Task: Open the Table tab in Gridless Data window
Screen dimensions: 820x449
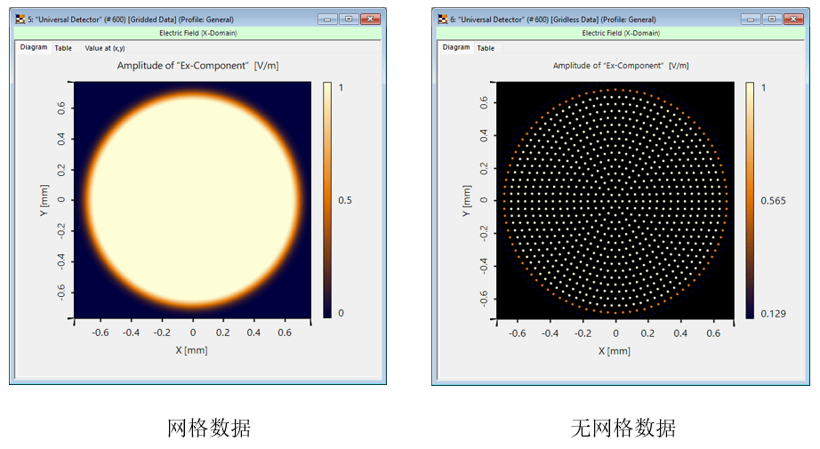Action: (x=486, y=48)
